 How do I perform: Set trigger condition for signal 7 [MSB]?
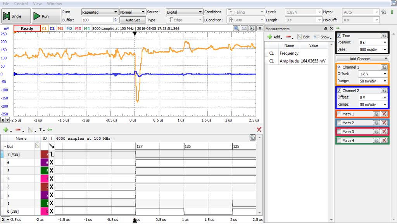click(52, 154)
